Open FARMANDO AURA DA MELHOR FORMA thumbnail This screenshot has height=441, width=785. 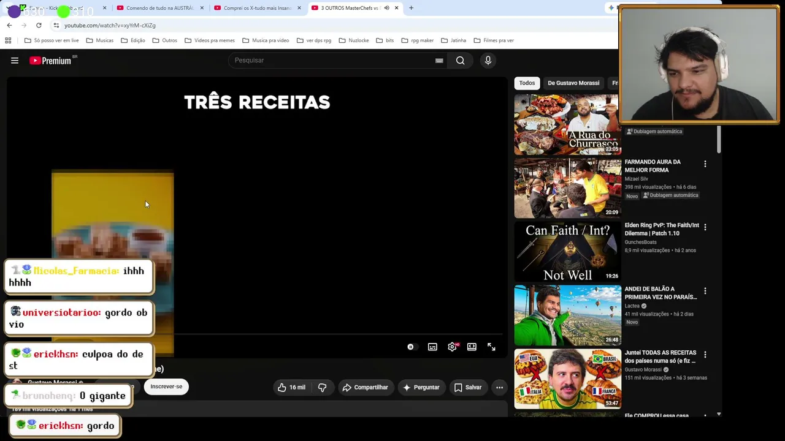point(567,189)
